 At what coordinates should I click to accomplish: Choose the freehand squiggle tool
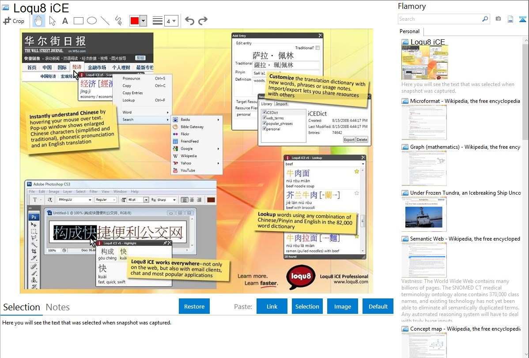click(118, 21)
